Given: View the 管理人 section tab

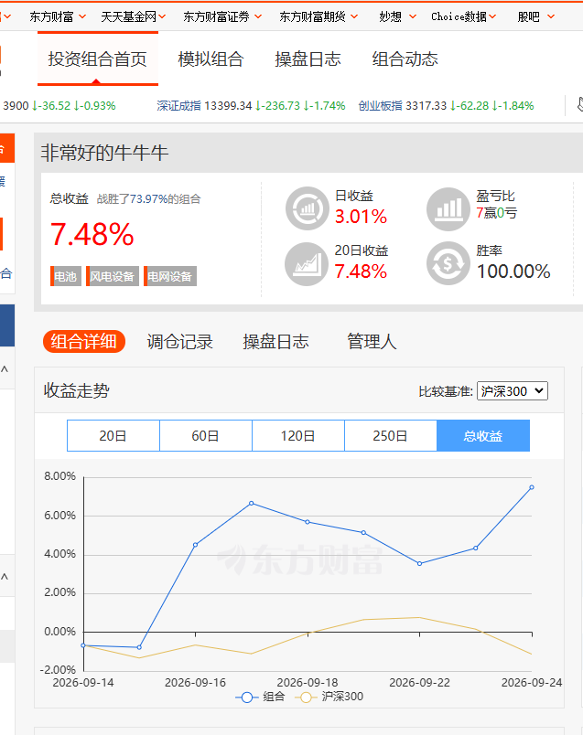Looking at the screenshot, I should tap(372, 342).
